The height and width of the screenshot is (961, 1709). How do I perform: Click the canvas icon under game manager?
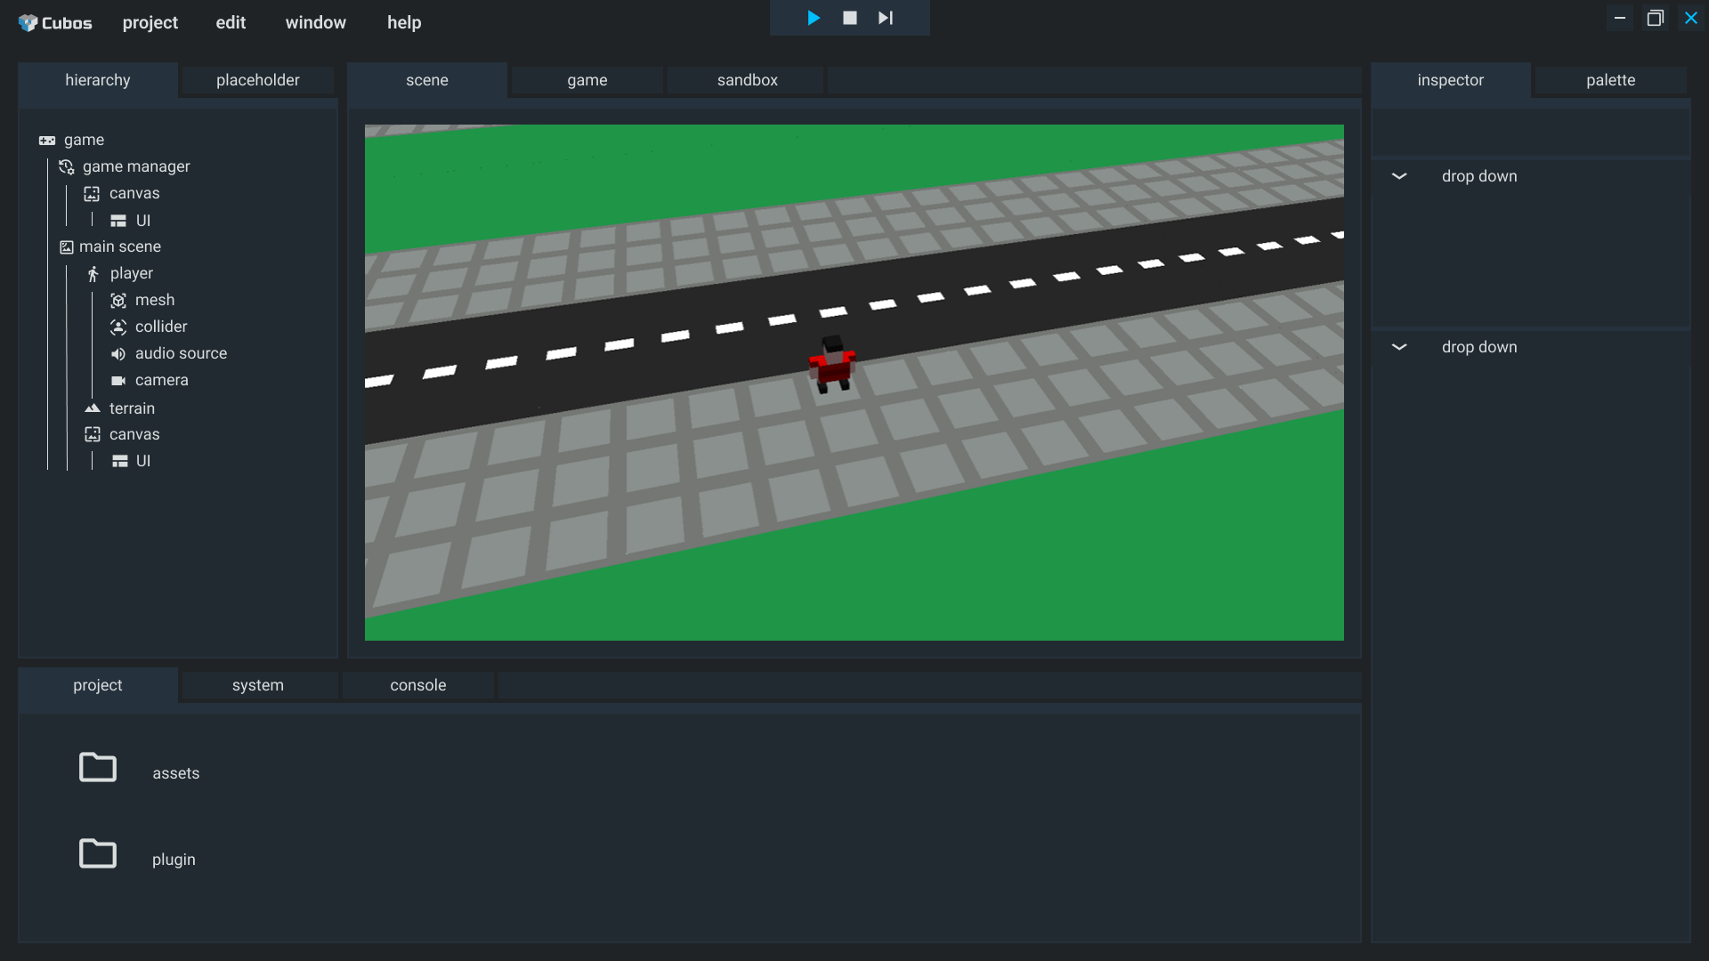click(92, 193)
